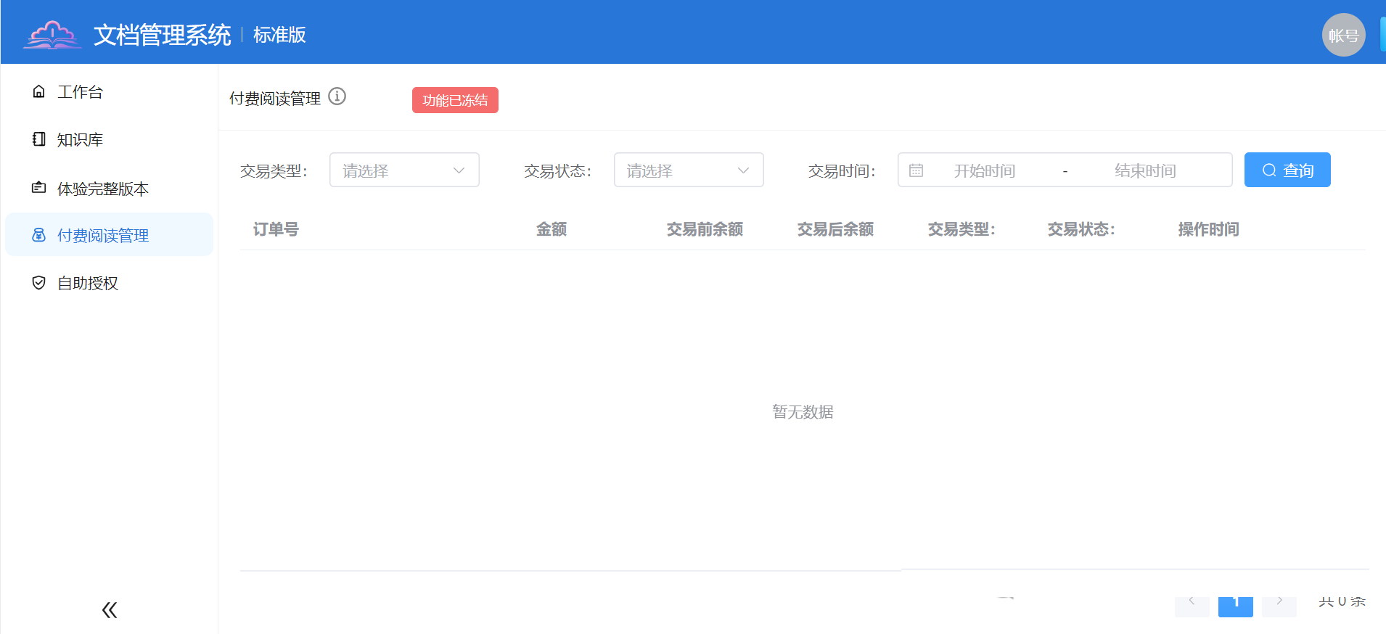Go to 知识库 in the sidebar
The image size is (1386, 634).
click(x=81, y=139)
